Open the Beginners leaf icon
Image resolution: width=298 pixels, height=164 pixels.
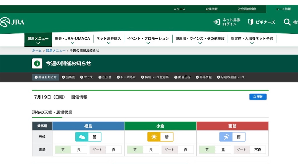[x=251, y=22]
